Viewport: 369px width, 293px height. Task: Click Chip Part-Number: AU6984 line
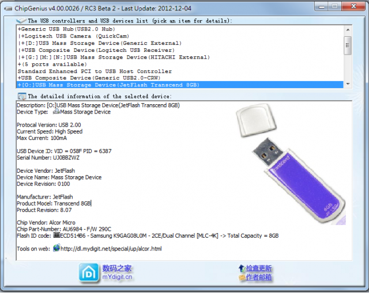click(64, 229)
